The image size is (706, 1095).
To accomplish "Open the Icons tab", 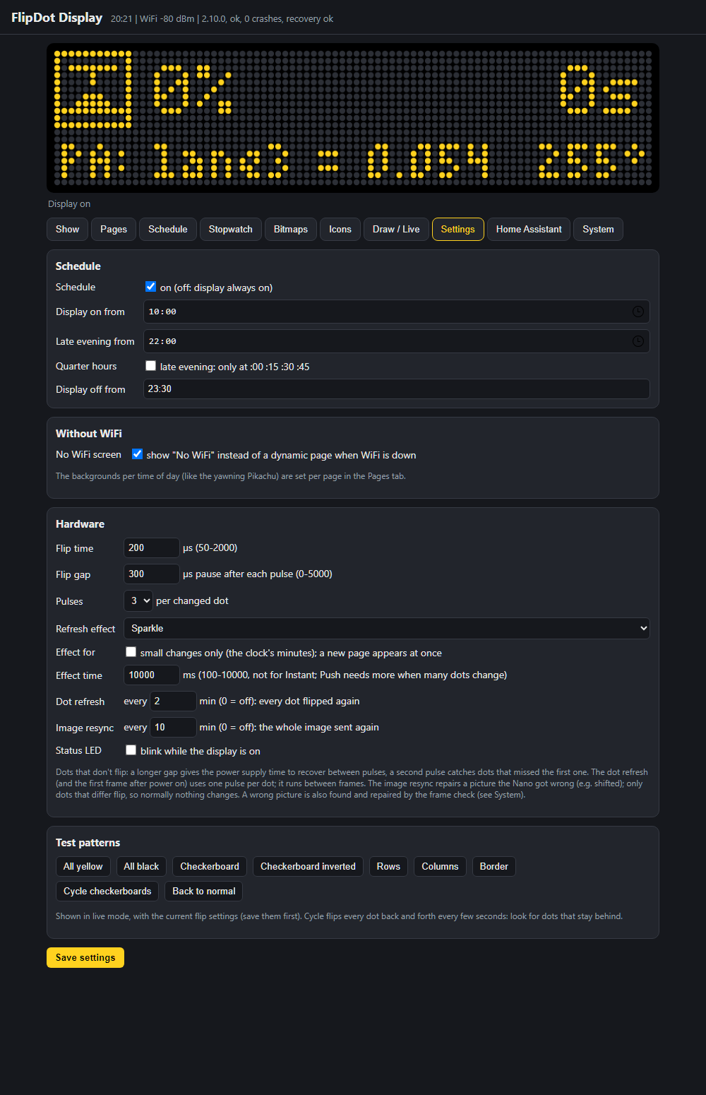I will pyautogui.click(x=340, y=229).
